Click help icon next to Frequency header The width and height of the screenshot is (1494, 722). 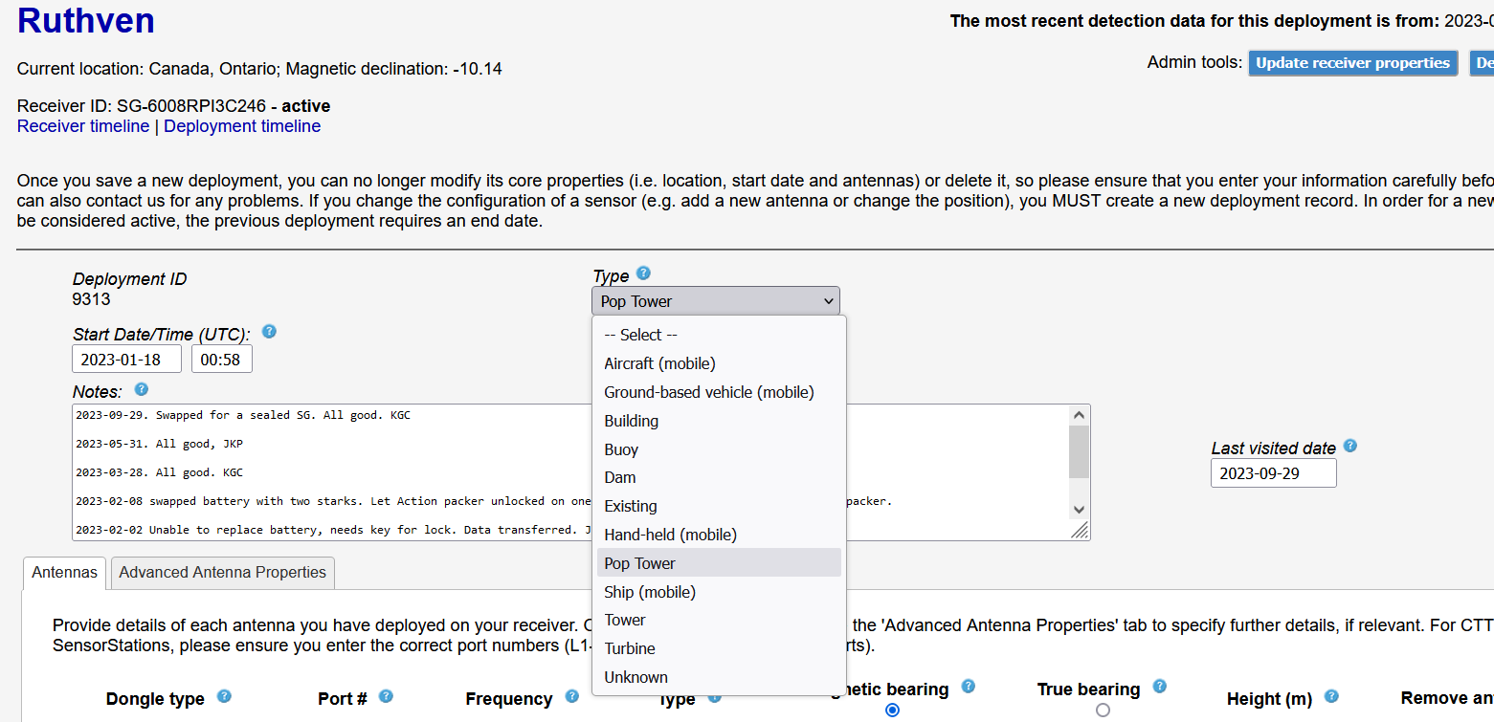(x=571, y=696)
